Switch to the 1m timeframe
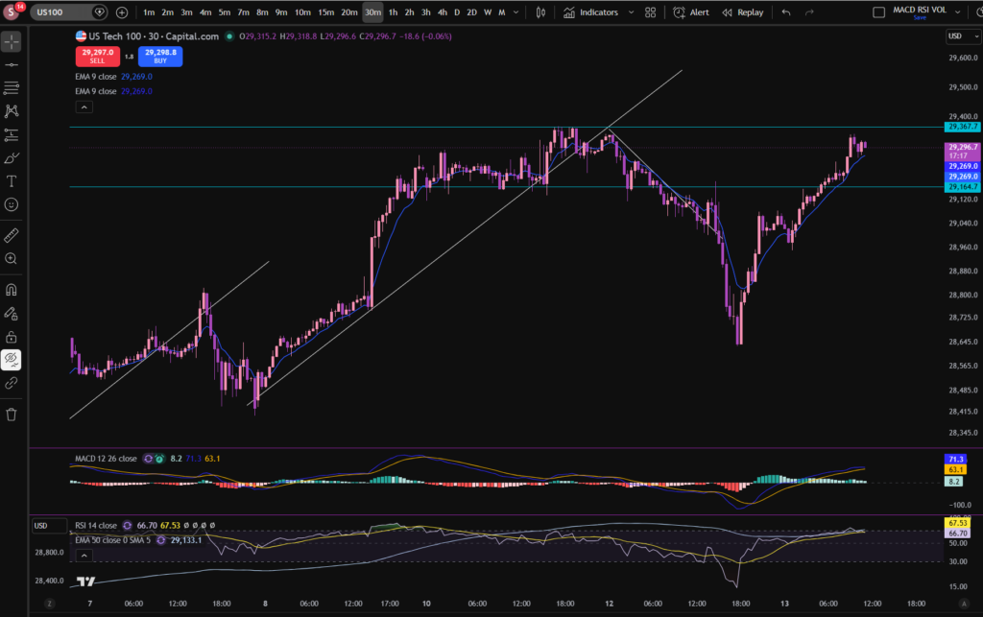The width and height of the screenshot is (983, 617). pos(149,12)
